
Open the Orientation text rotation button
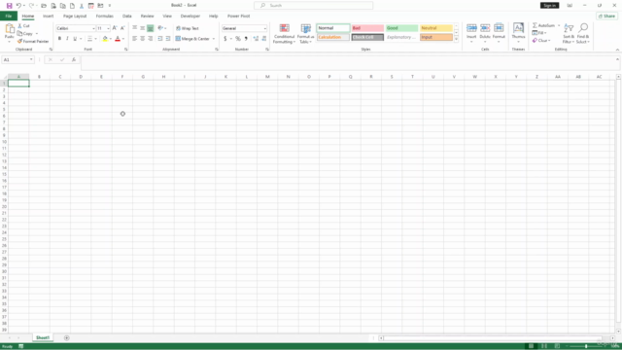[x=160, y=28]
